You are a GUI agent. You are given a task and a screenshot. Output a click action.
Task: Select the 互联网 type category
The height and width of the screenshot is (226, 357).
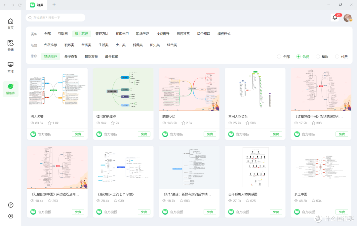(63, 34)
